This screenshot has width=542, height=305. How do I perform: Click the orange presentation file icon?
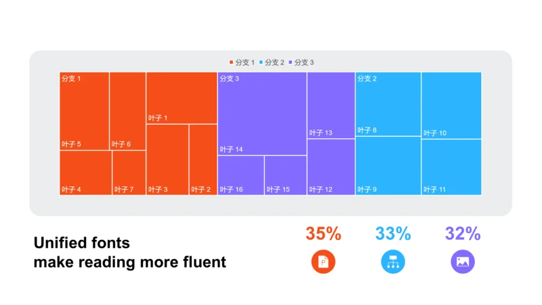323,262
